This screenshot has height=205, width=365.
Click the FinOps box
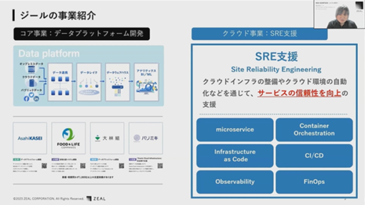(314, 182)
